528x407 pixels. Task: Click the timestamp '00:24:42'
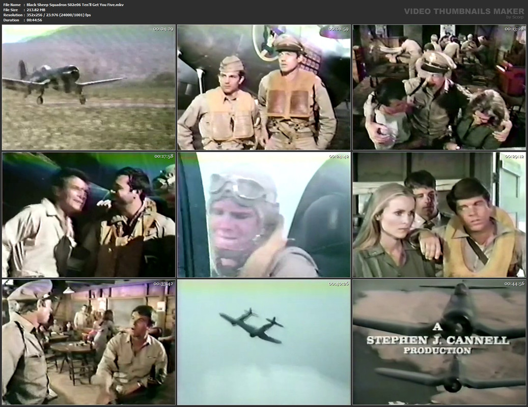pyautogui.click(x=339, y=156)
